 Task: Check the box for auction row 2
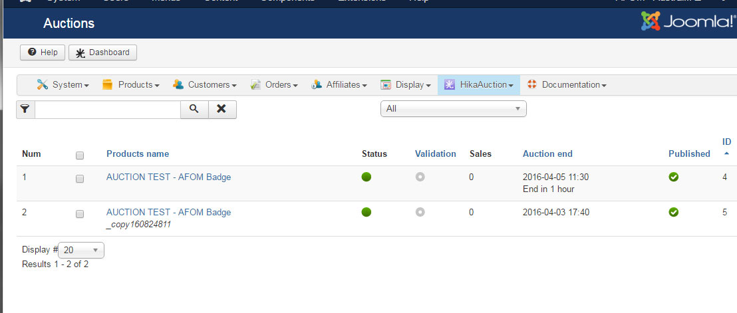pyautogui.click(x=80, y=214)
